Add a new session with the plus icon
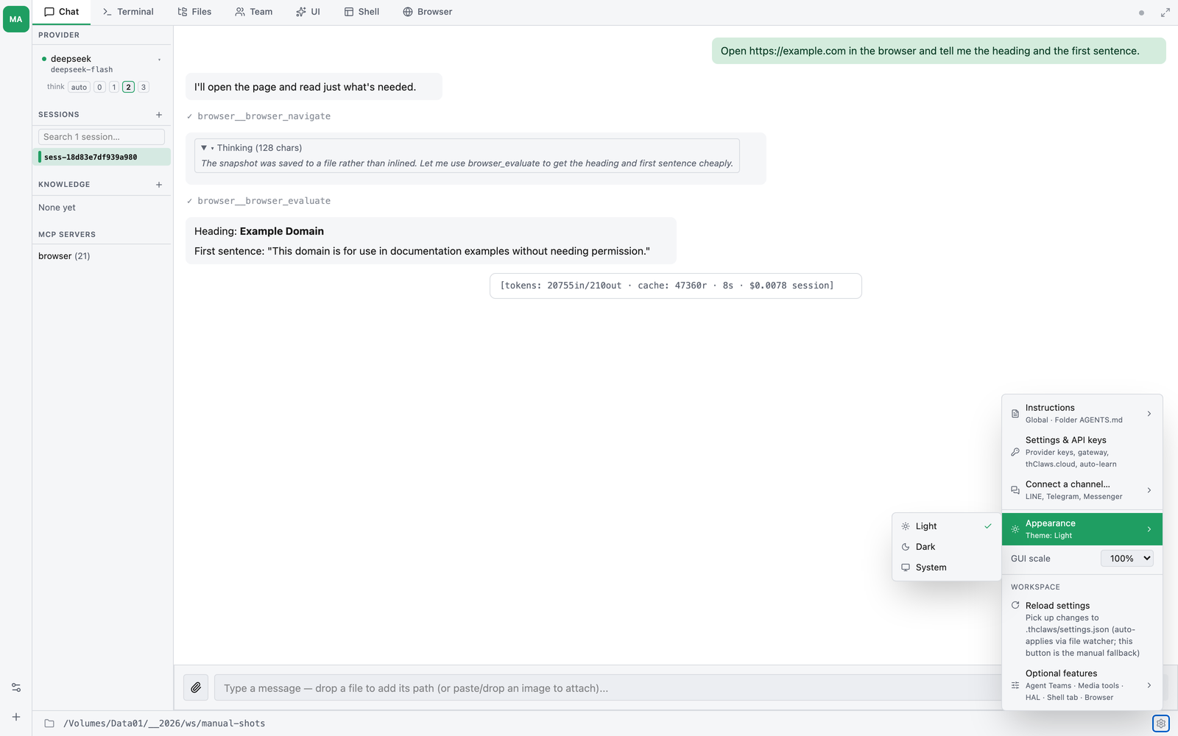 coord(159,115)
